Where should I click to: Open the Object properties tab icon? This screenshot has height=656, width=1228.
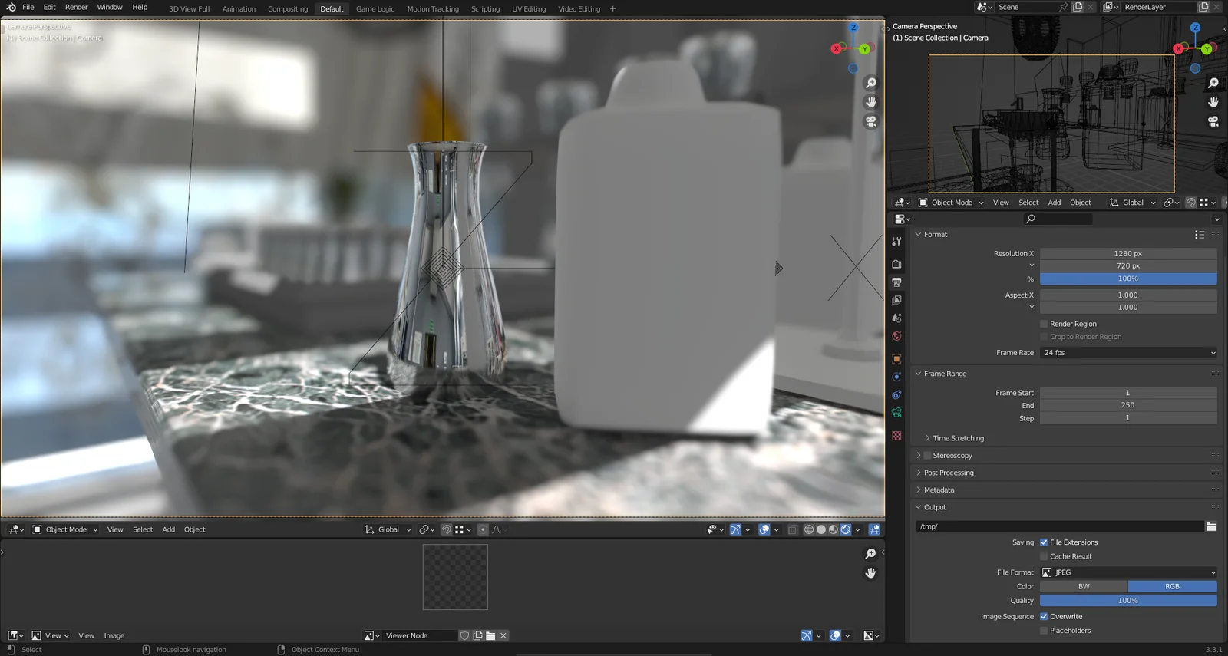click(x=896, y=359)
